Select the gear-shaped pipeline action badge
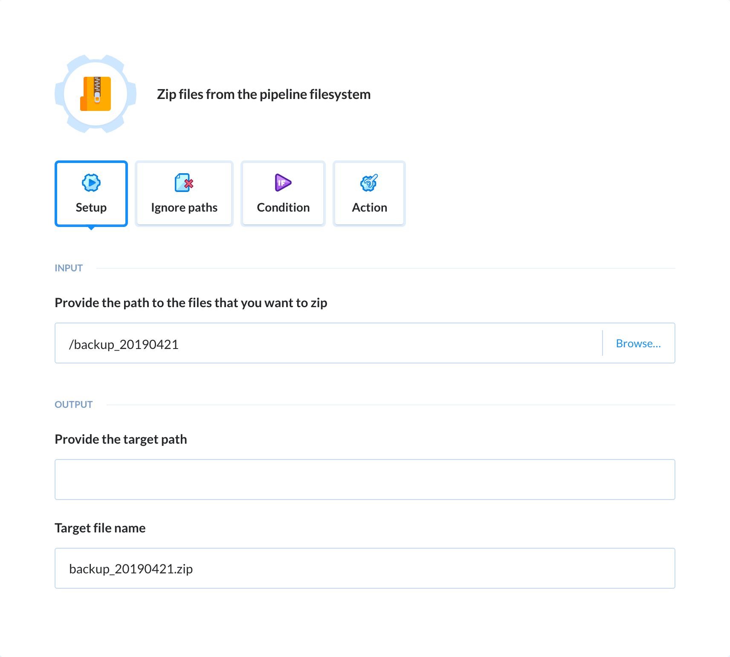 tap(95, 94)
